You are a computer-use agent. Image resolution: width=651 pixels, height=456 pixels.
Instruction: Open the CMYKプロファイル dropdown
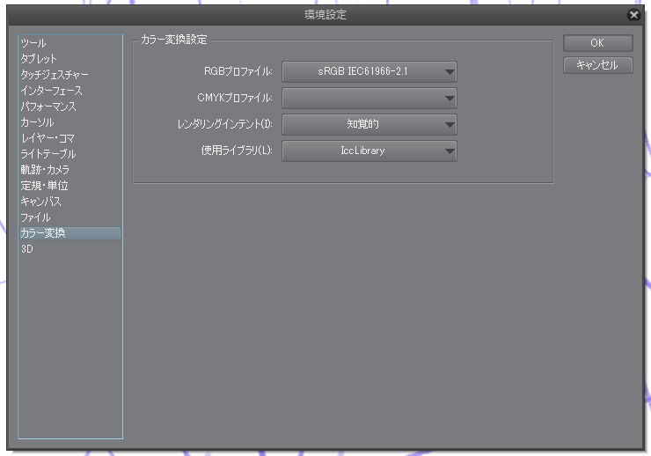(x=369, y=98)
